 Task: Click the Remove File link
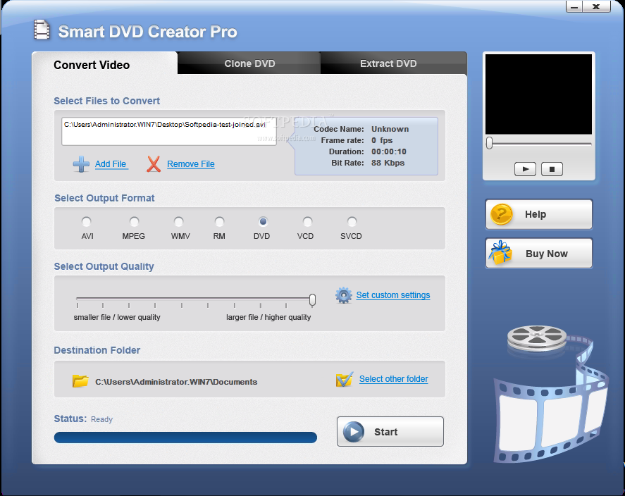190,164
